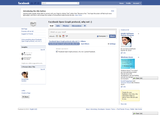Switch to the Photos tab
Image resolution: width=160 pixels, height=115 pixels.
point(66,26)
